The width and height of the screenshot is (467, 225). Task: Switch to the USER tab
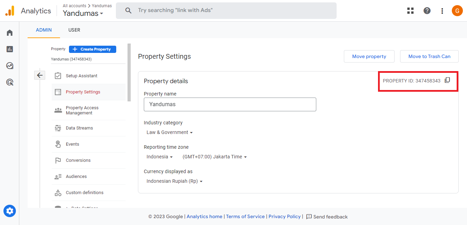click(x=74, y=30)
